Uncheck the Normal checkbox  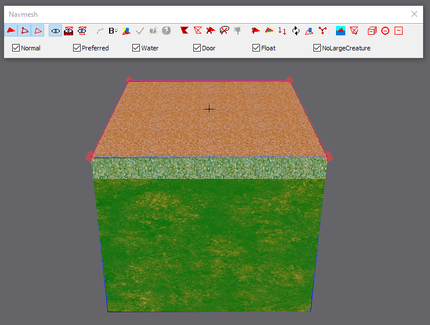(16, 48)
